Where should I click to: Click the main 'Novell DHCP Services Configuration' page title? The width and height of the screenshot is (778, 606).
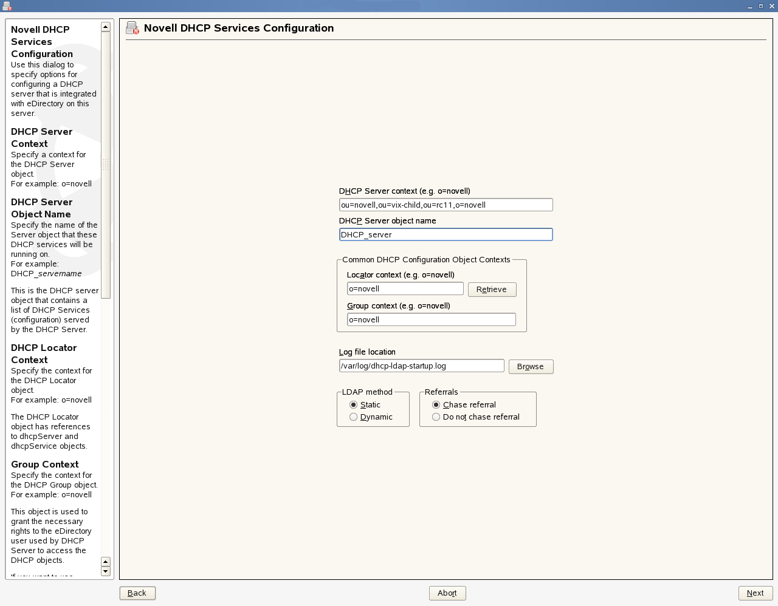[x=239, y=28]
